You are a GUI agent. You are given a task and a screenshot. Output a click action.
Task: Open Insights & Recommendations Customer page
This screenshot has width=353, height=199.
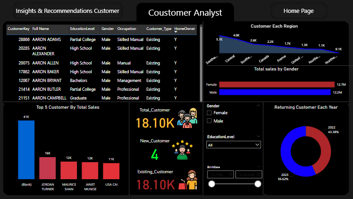tap(68, 11)
